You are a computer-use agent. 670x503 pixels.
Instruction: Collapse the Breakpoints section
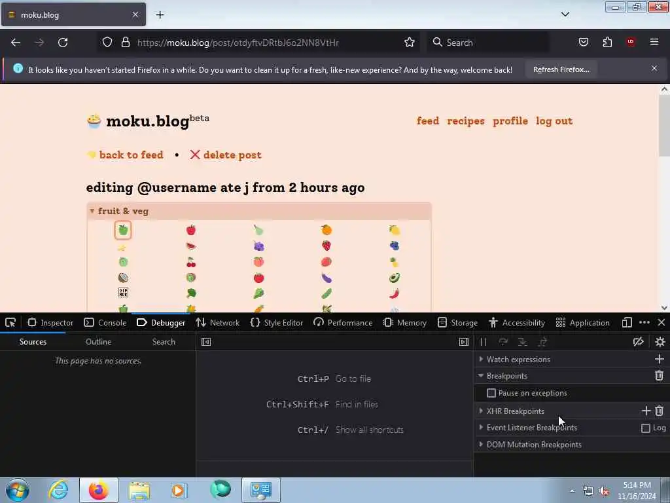[x=481, y=375]
